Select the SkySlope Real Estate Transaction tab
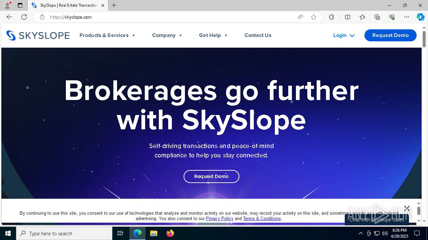The width and height of the screenshot is (428, 240). [68, 5]
